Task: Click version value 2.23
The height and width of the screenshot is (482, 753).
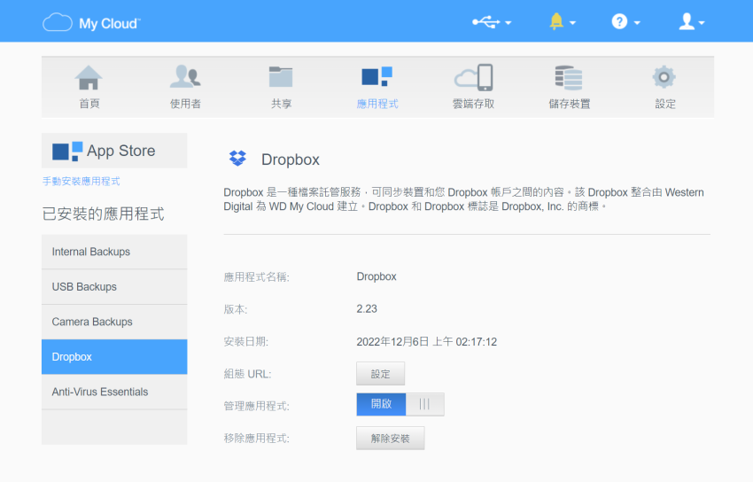Action: click(x=367, y=308)
